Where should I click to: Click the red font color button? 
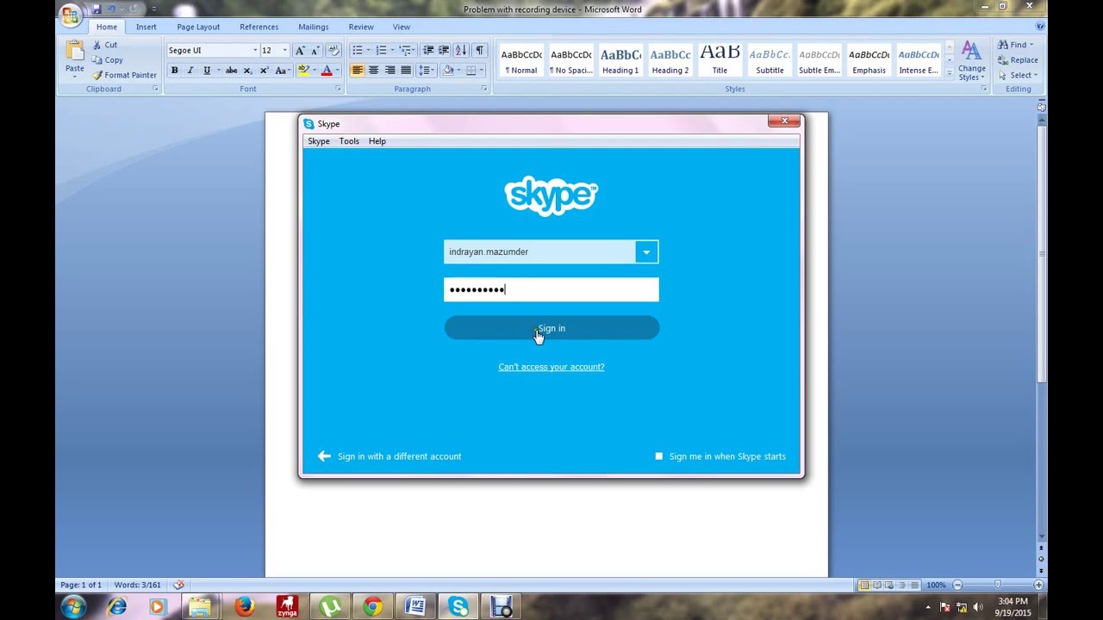click(x=327, y=71)
